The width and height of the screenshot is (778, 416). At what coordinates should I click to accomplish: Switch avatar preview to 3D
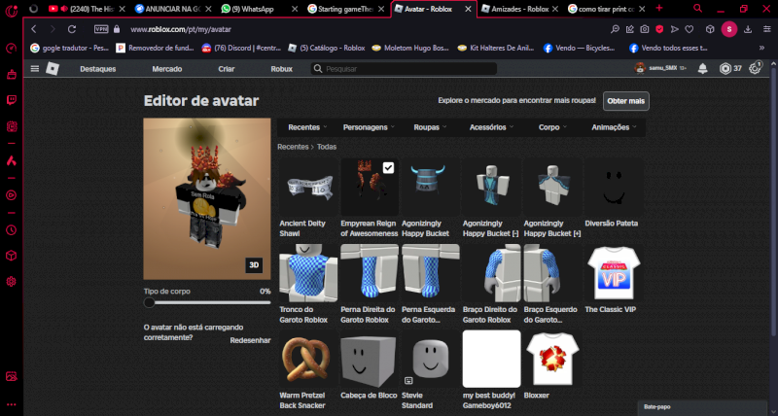coord(254,265)
